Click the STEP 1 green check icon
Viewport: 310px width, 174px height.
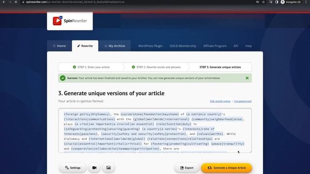(74, 67)
